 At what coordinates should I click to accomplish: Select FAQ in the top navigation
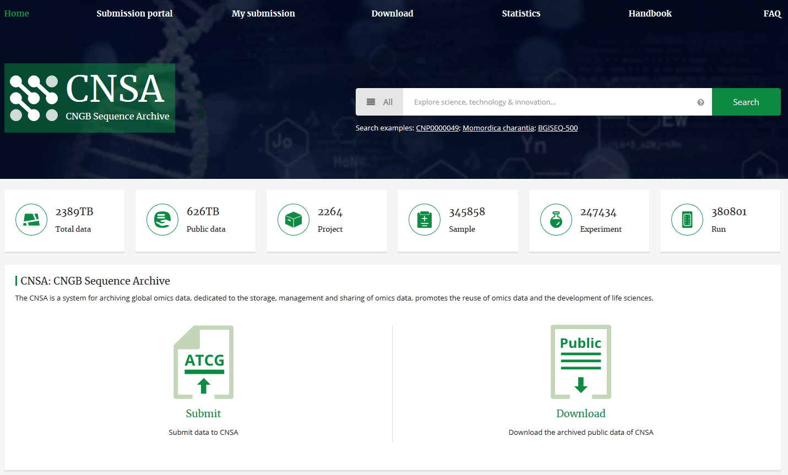[772, 13]
